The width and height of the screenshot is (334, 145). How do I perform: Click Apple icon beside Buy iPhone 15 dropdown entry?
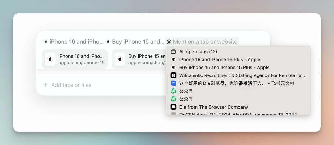(x=173, y=67)
